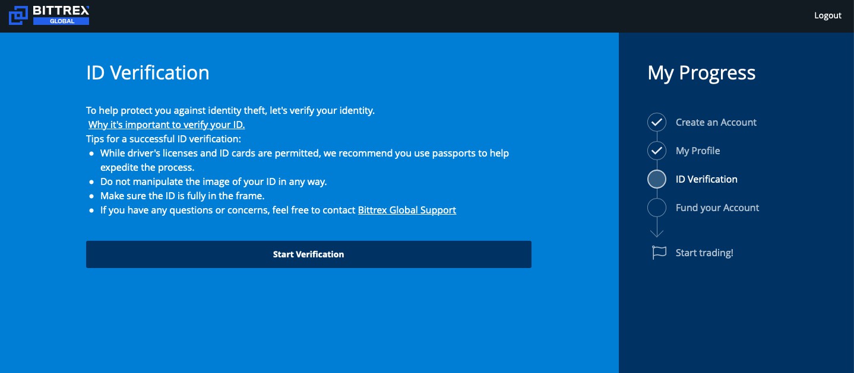Click the ID Verification step circle
This screenshot has width=854, height=373.
(656, 179)
